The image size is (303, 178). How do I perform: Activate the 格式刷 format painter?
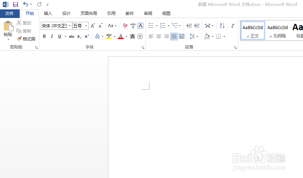click(26, 39)
